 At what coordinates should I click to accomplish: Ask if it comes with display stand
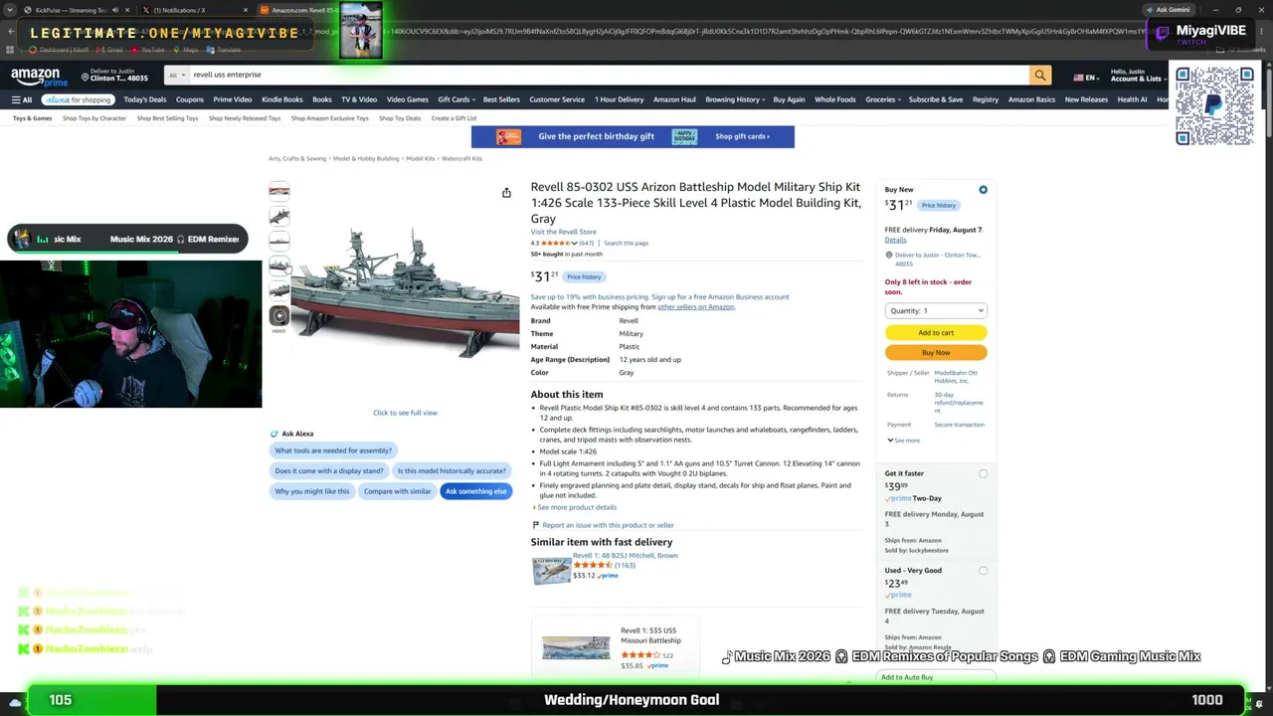point(329,471)
